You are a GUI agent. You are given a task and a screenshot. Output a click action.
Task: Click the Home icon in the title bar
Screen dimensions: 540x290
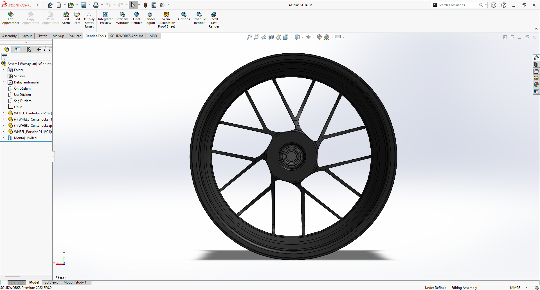point(50,5)
